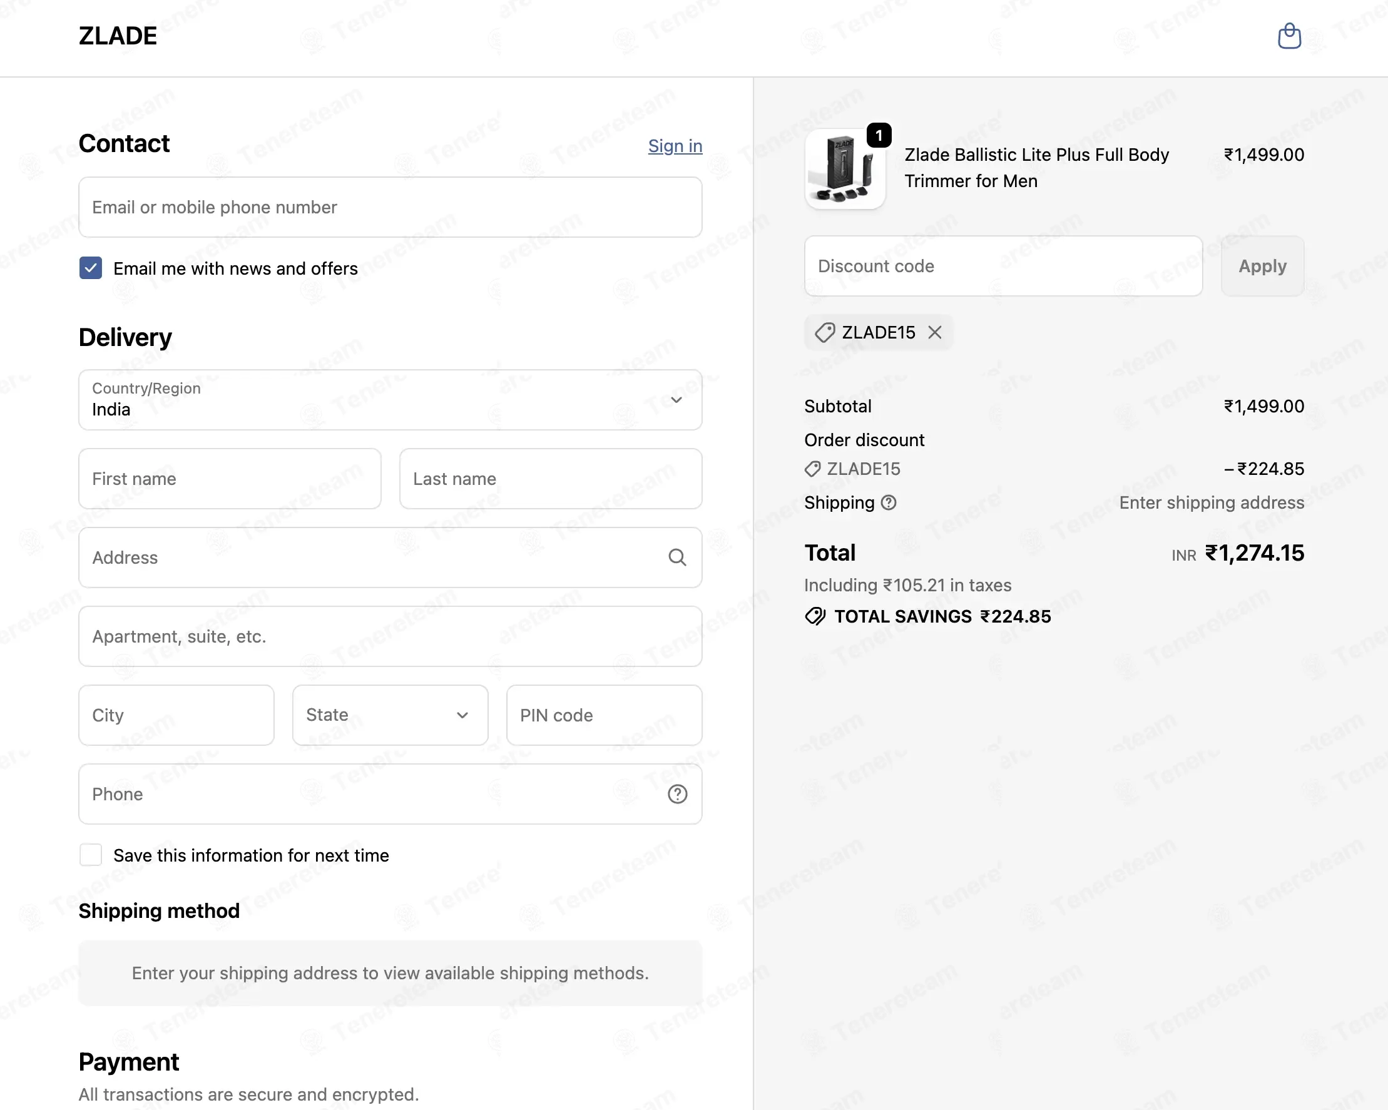Image resolution: width=1388 pixels, height=1110 pixels.
Task: Click into the Phone field
Action: 390,794
